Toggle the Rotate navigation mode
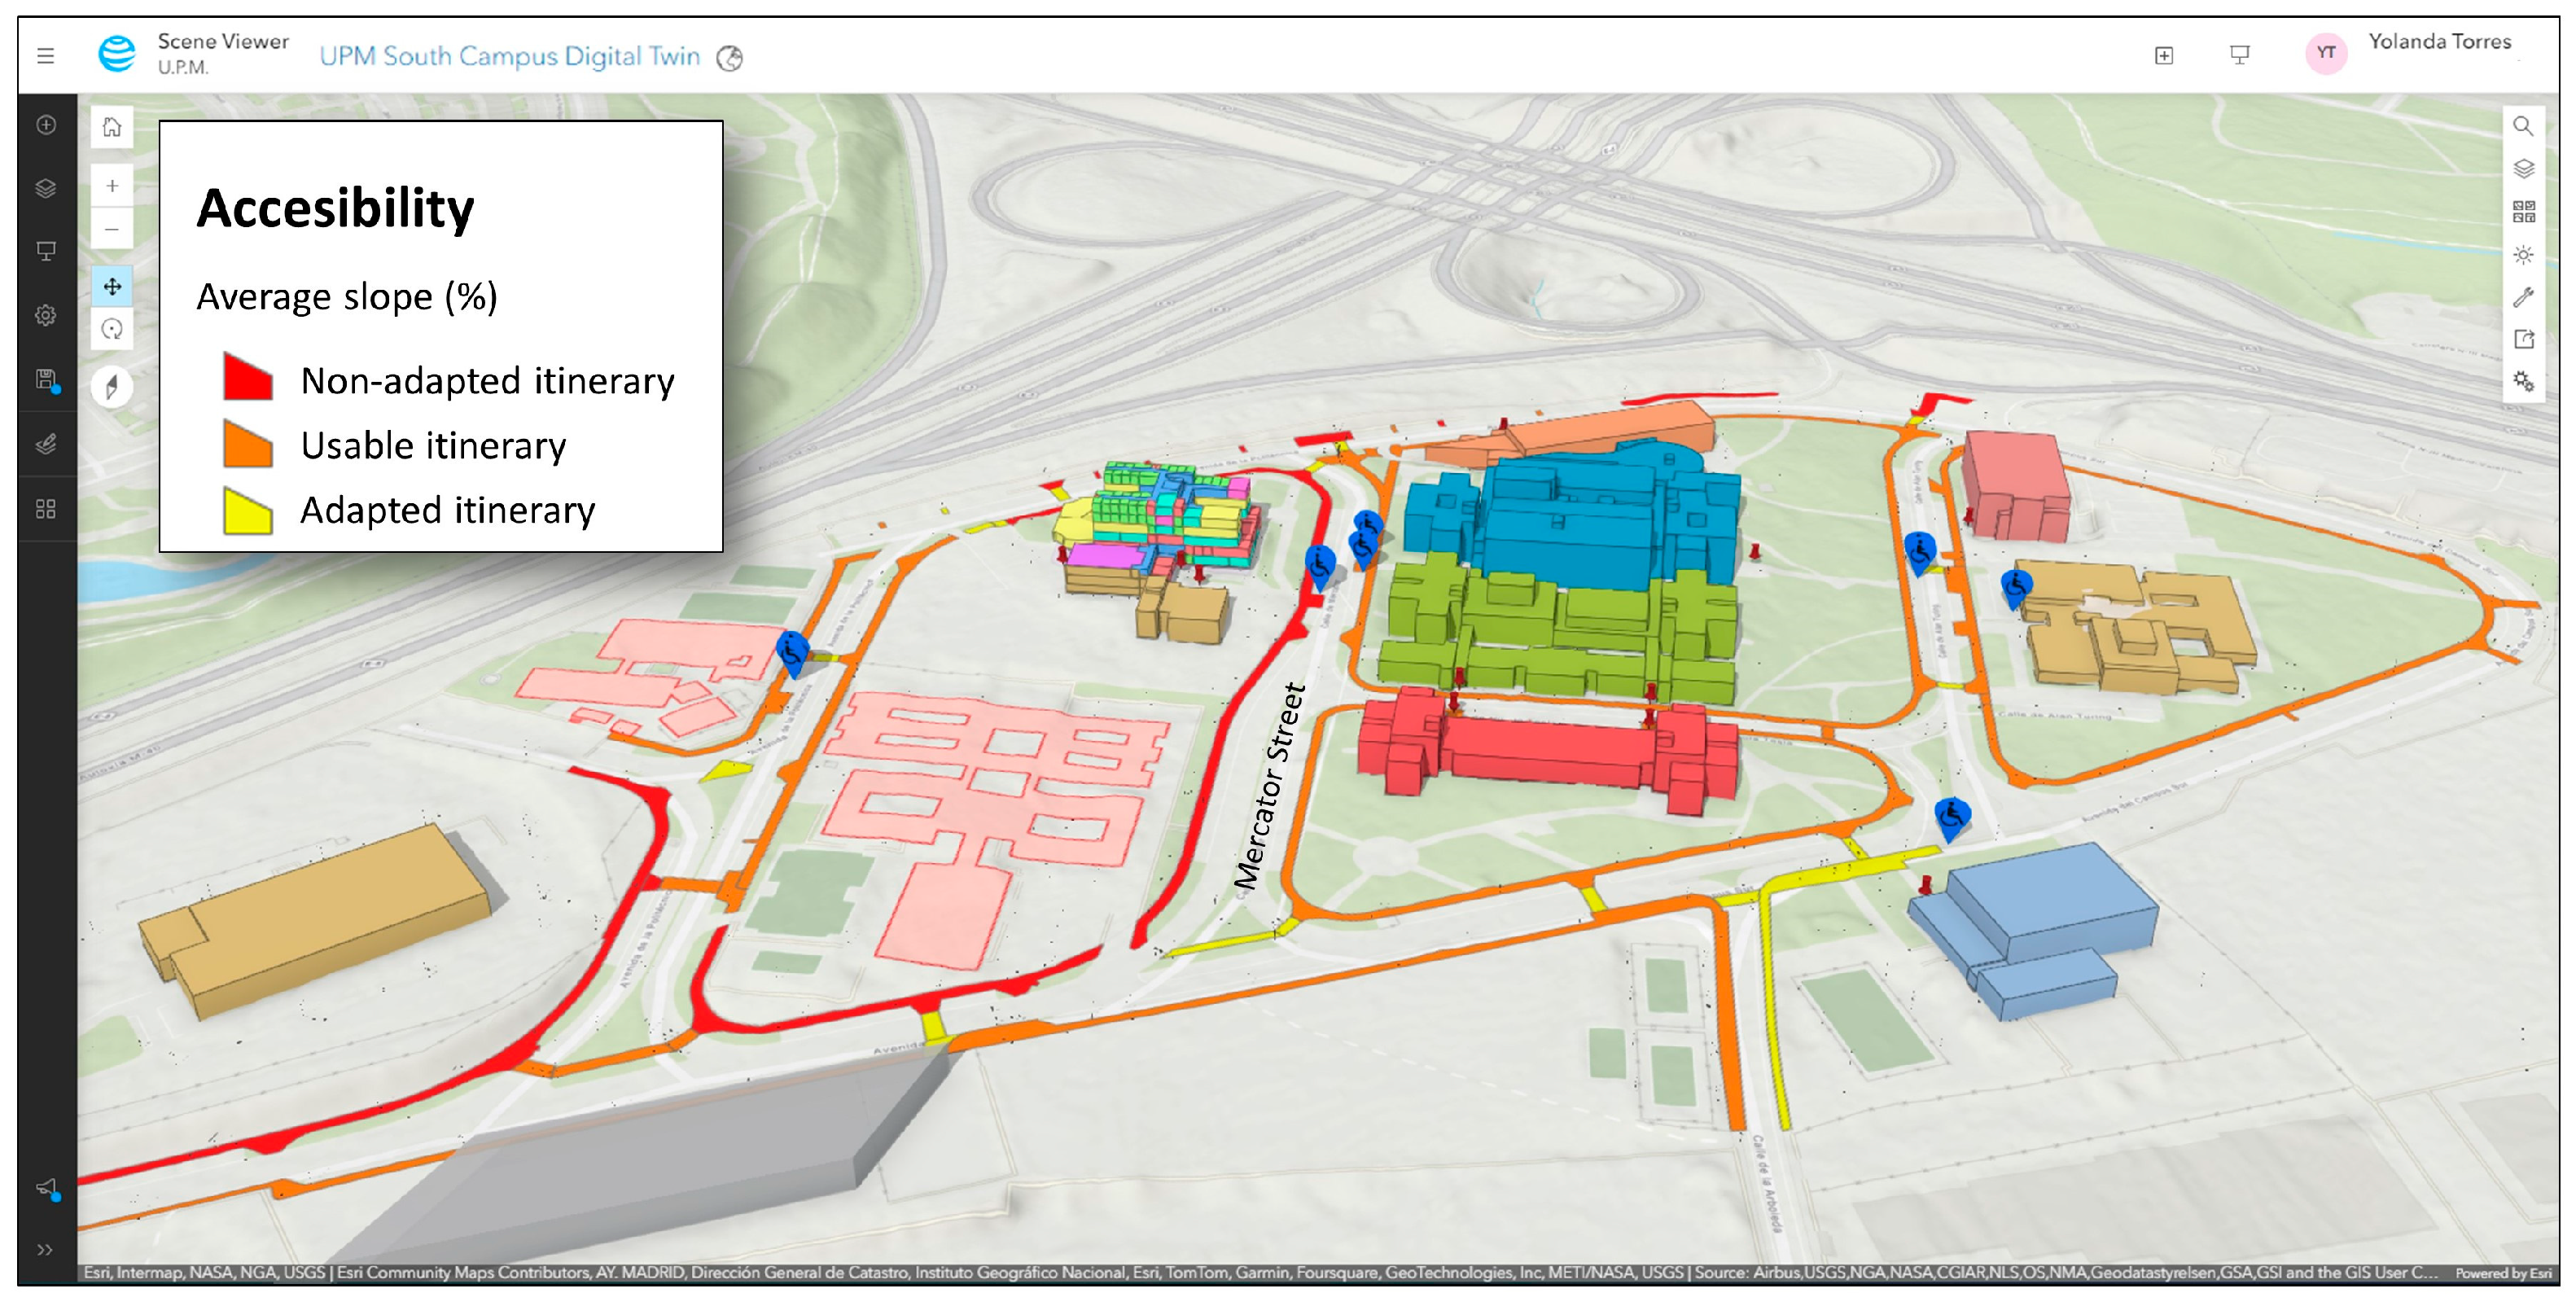Image resolution: width=2576 pixels, height=1306 pixels. click(112, 329)
